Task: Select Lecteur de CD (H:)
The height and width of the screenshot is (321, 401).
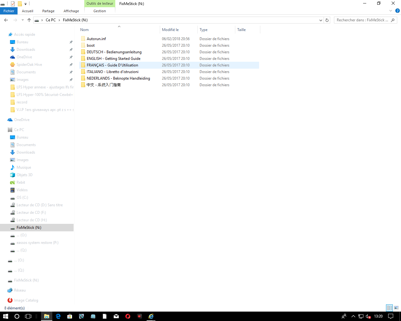Action: (32, 220)
